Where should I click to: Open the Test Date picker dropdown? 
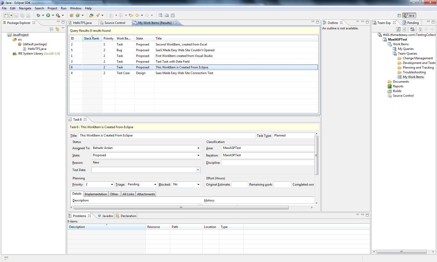point(198,170)
